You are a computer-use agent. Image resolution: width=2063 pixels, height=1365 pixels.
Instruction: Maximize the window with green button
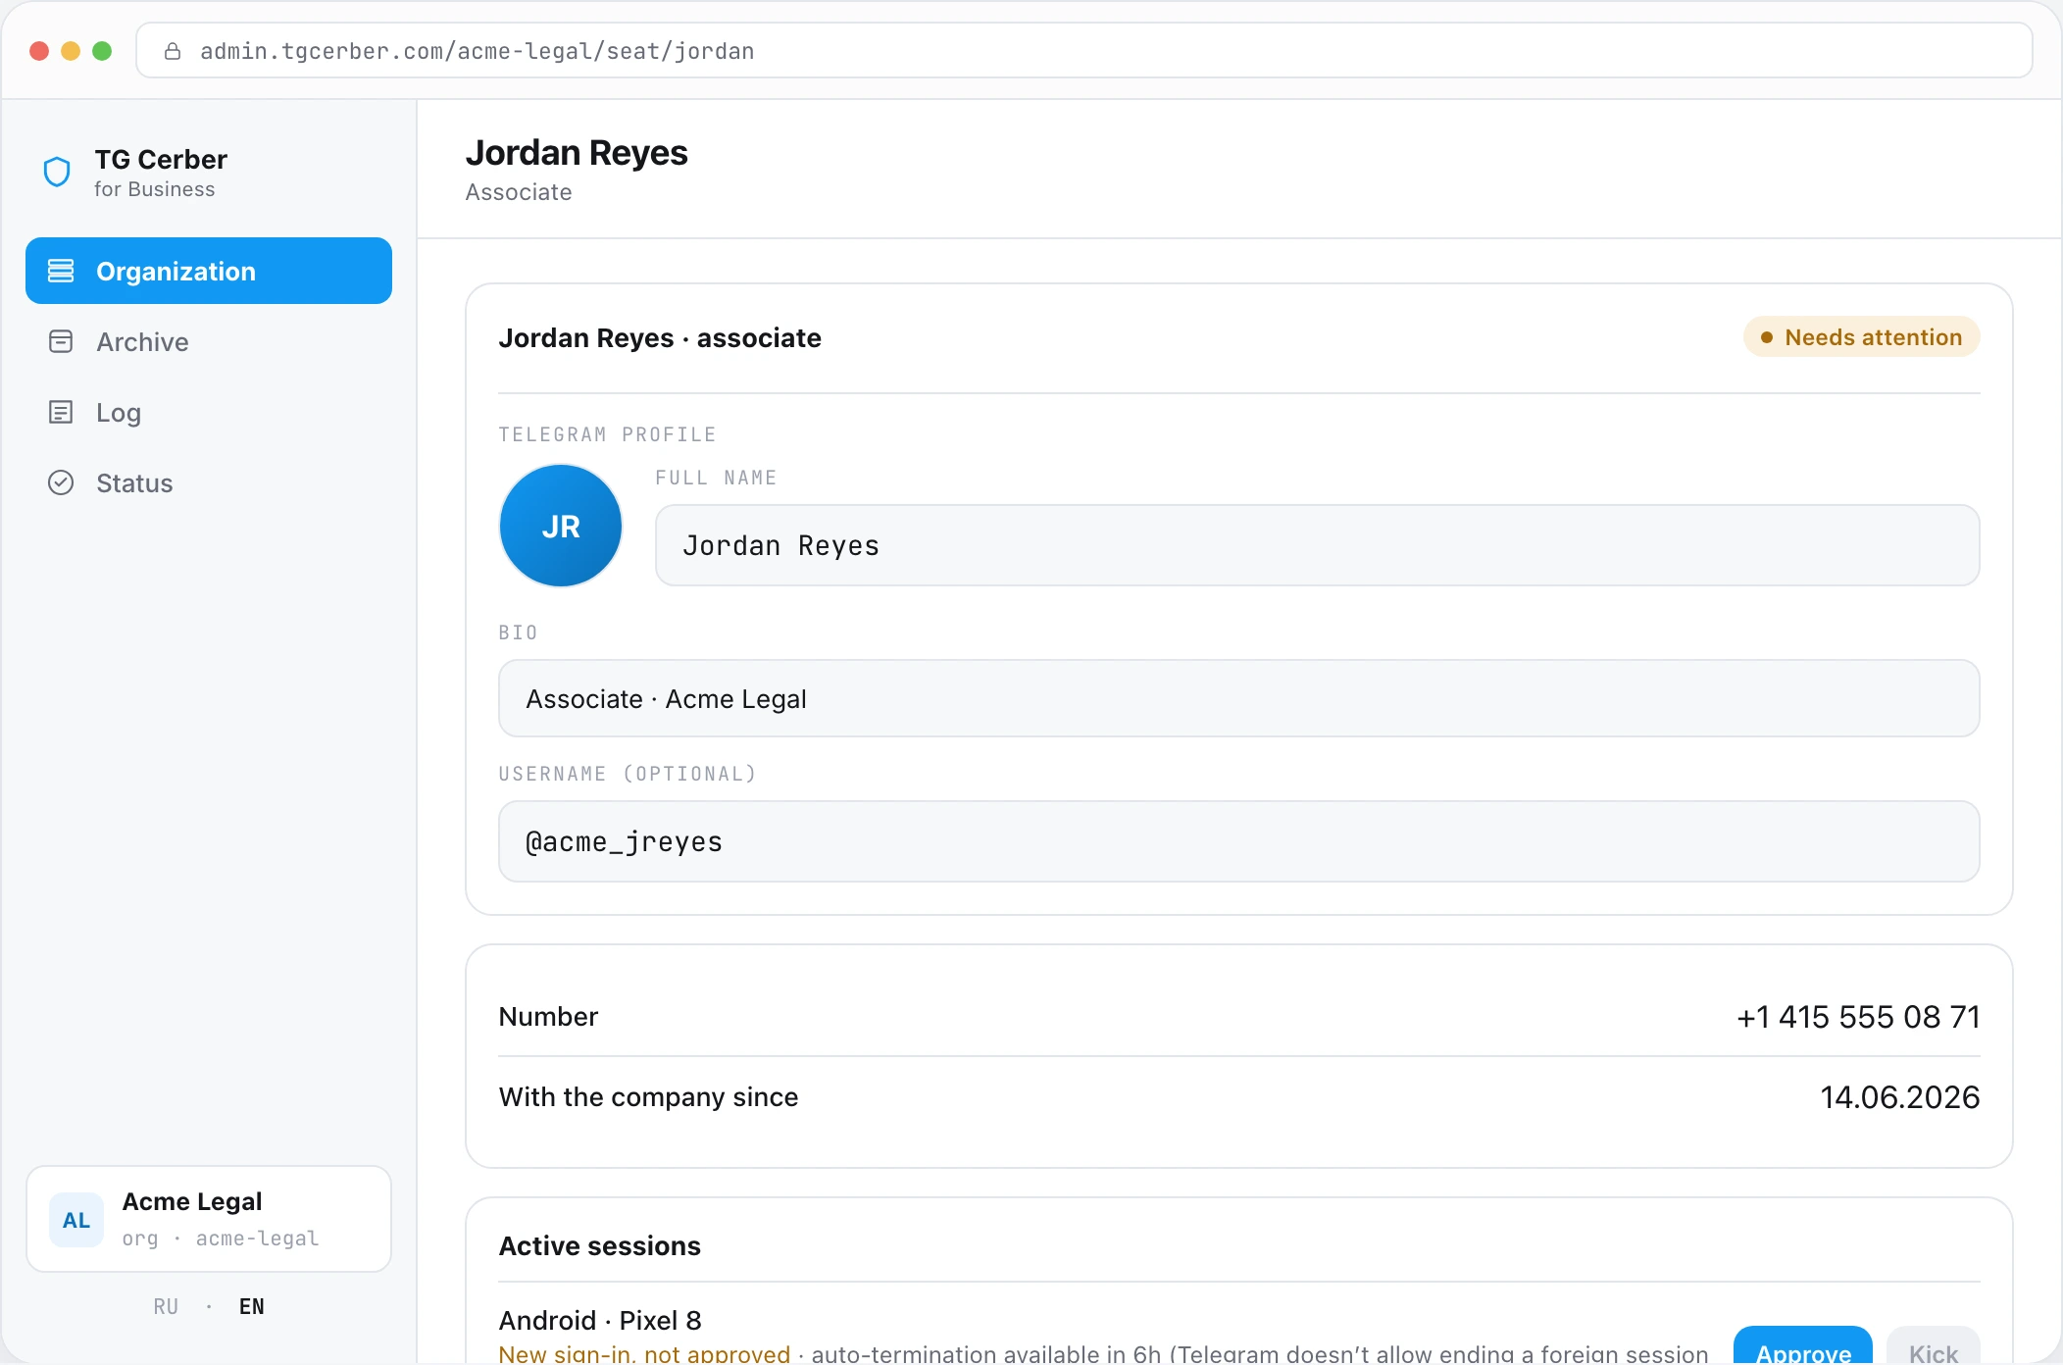[x=102, y=51]
